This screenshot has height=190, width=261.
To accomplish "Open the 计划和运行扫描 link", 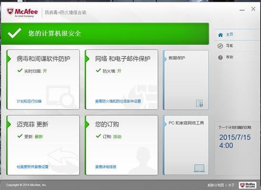I will pos(29,101).
